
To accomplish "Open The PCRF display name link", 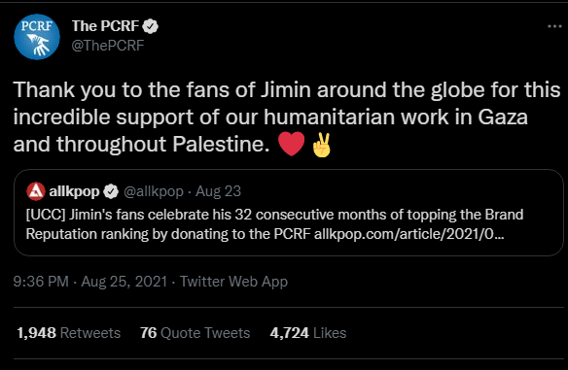I will click(x=105, y=26).
